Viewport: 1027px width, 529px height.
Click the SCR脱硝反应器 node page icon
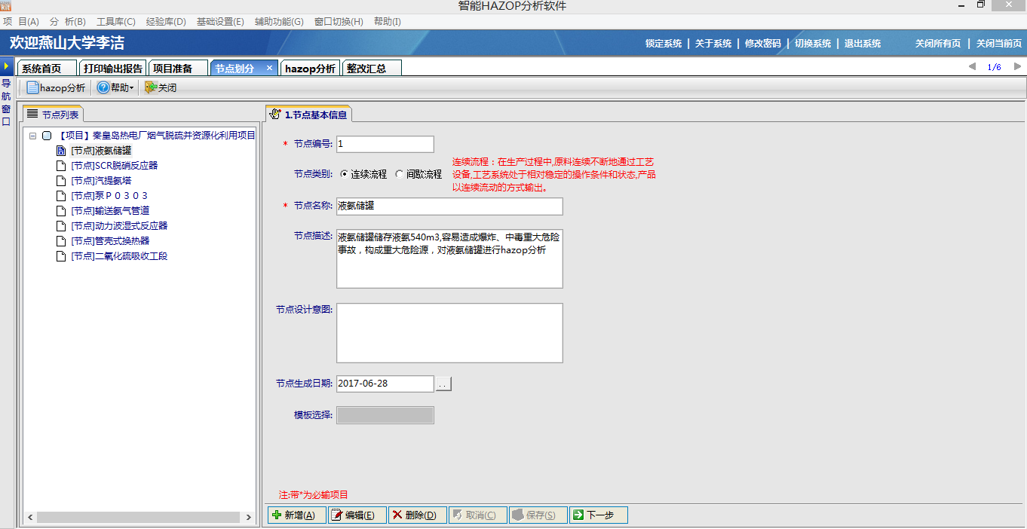coord(62,166)
